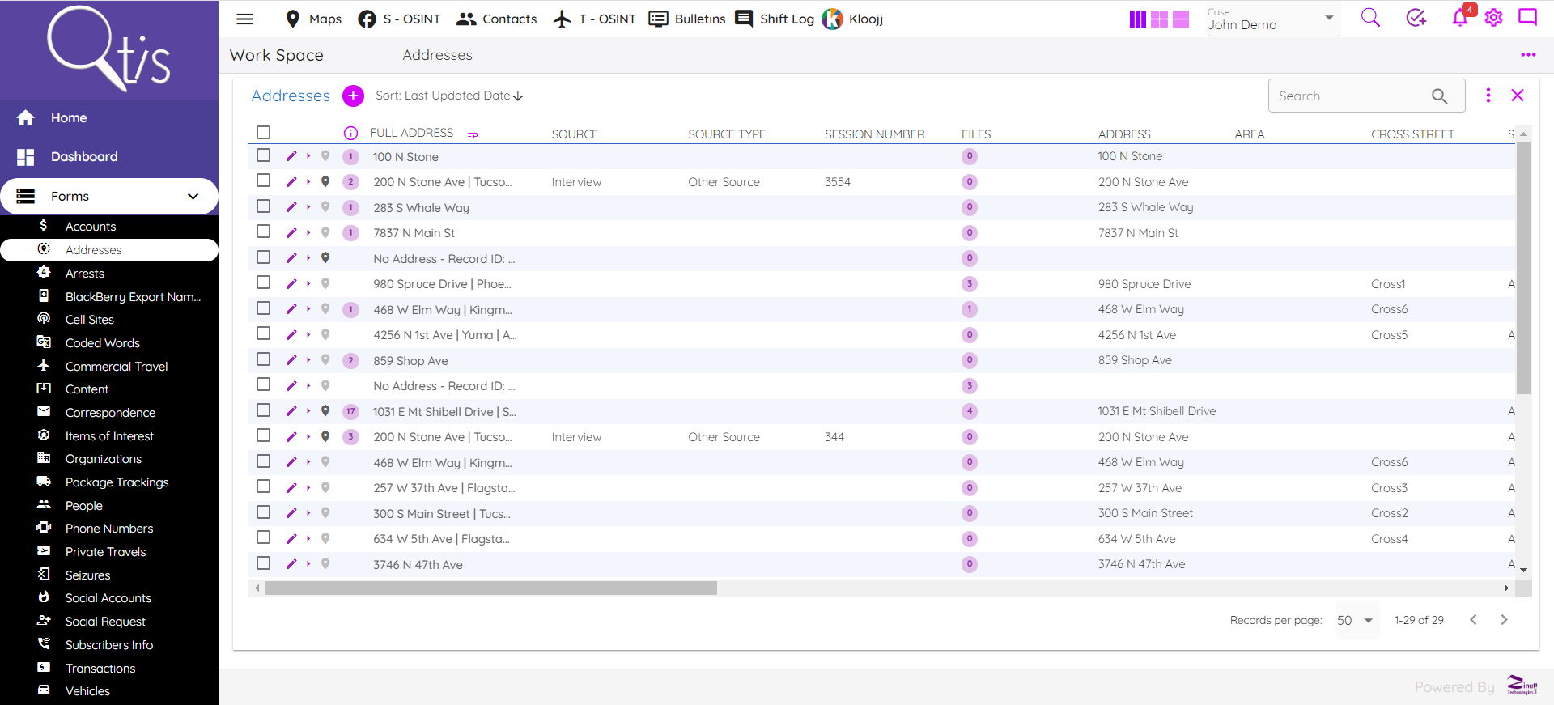Open Contacts from top navigation
The image size is (1554, 705).
[x=496, y=19]
